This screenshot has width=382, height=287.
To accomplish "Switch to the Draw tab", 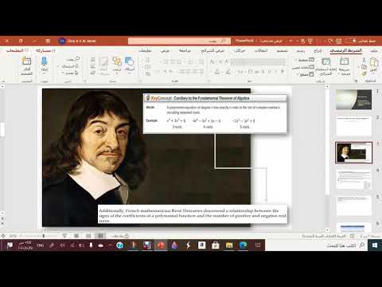I will [x=300, y=50].
